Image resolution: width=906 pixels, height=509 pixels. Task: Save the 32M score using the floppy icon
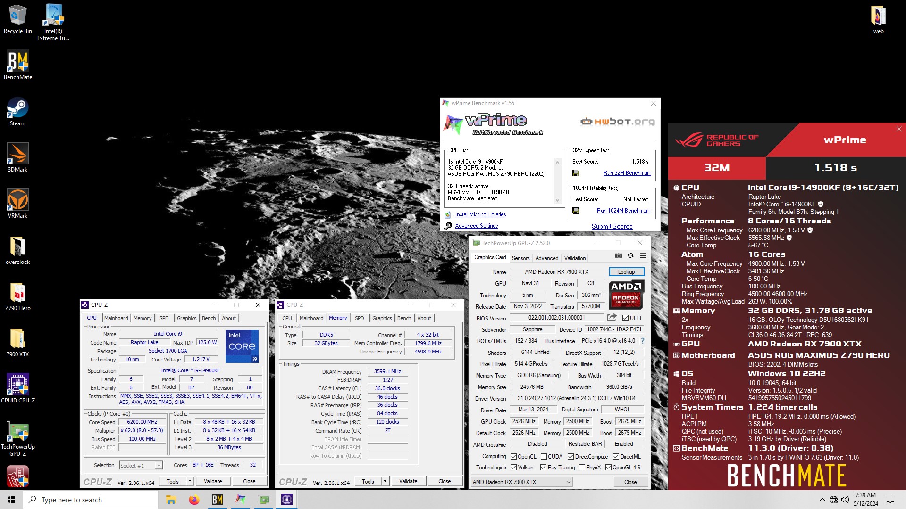576,173
